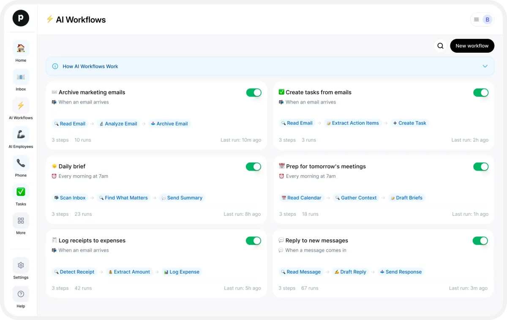Screen dimensions: 507x320
Task: Click speech bubble icon on Reply to new messages title
Action: [281, 240]
